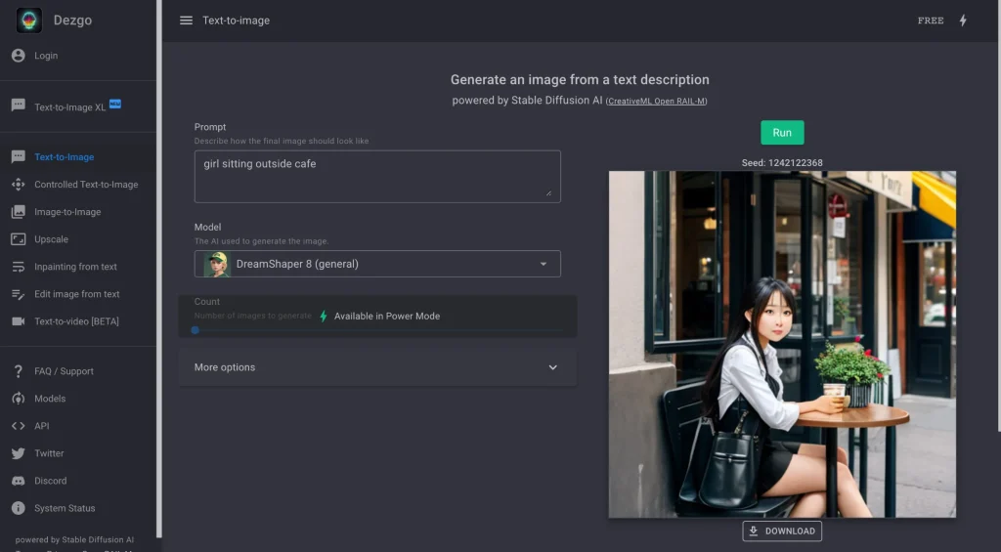
Task: Open the Model dropdown DreamShaper 8
Action: tap(376, 264)
